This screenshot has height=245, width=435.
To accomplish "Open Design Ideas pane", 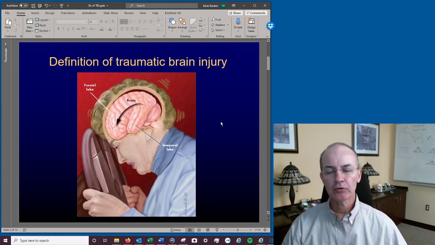I will click(x=251, y=24).
